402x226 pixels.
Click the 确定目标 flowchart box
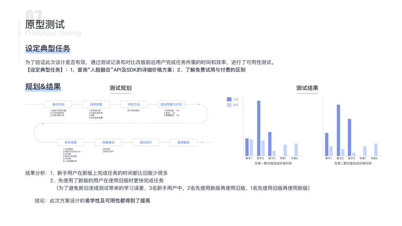58,104
